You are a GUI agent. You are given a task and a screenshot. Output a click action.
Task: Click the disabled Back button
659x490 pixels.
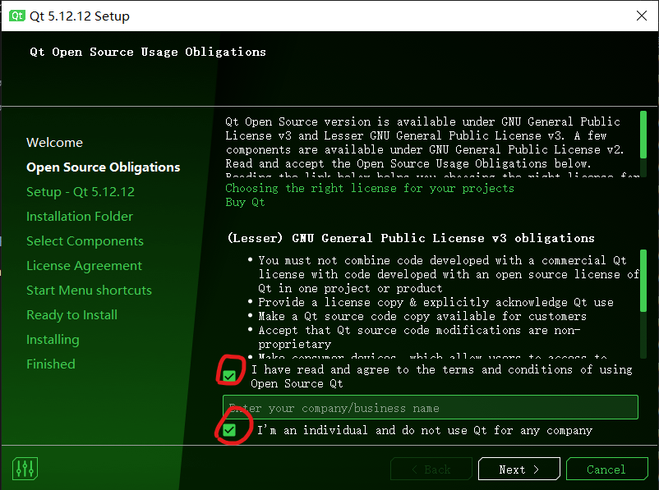click(431, 469)
